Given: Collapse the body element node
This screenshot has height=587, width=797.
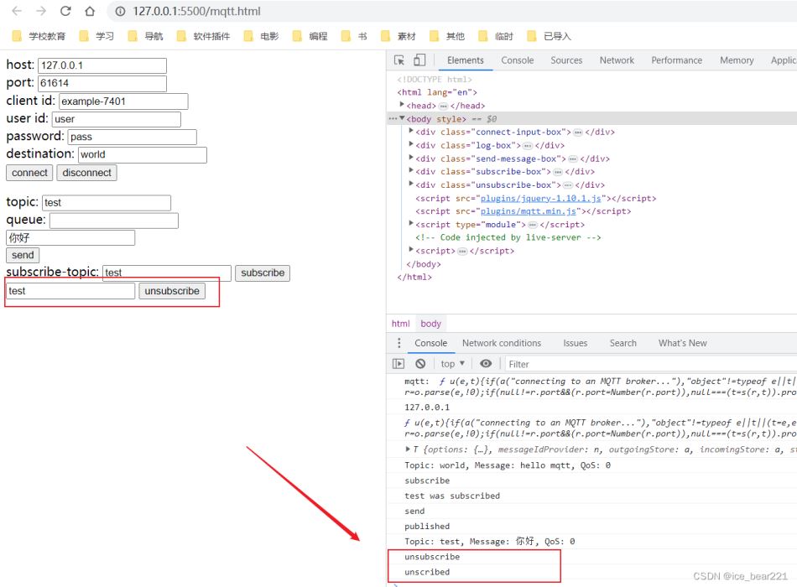Looking at the screenshot, I should point(402,119).
